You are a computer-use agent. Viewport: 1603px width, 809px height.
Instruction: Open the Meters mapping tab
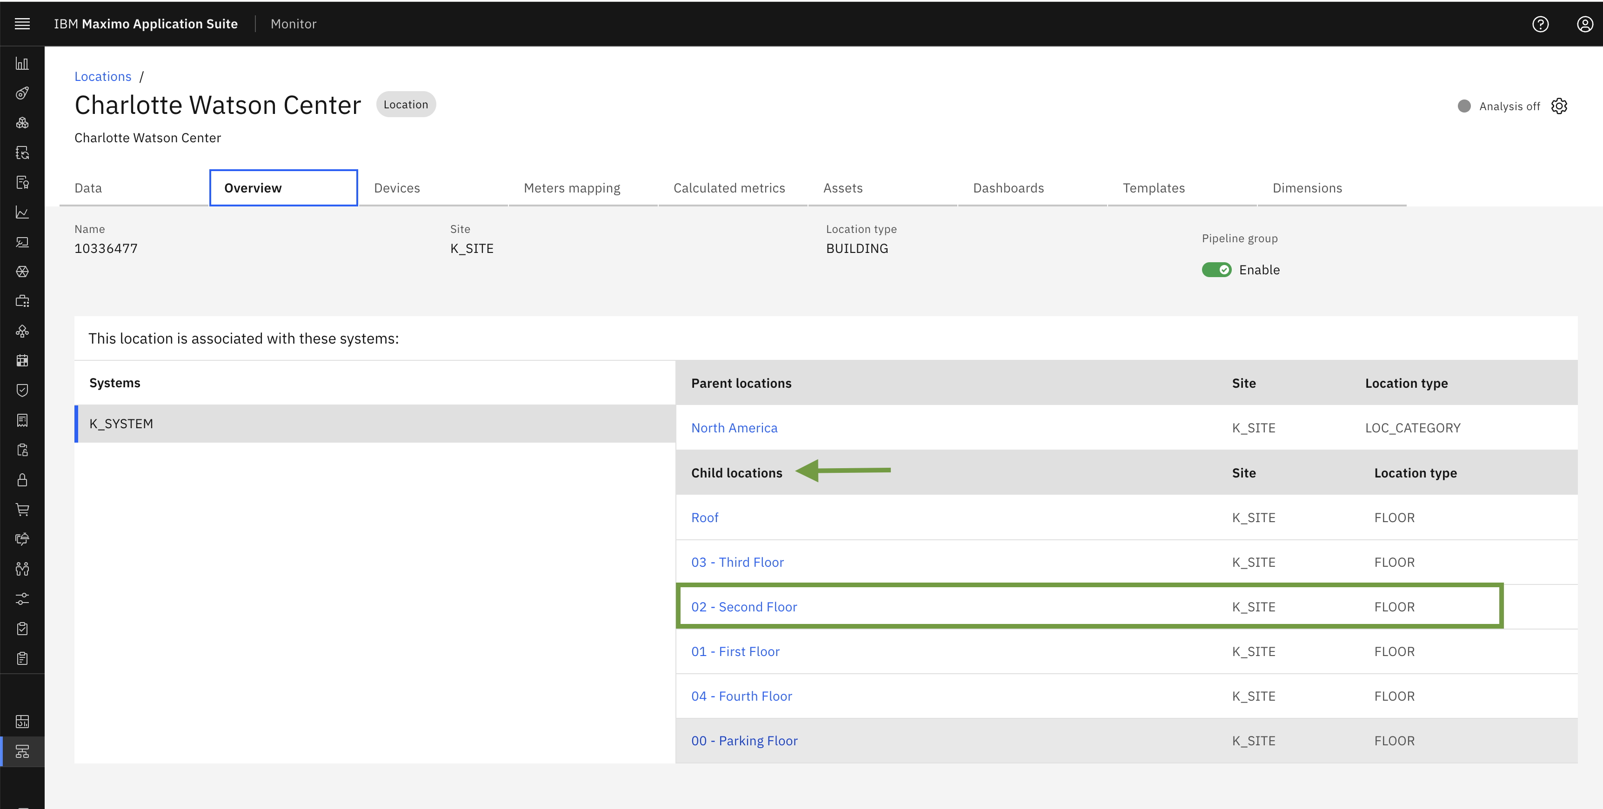[583, 188]
